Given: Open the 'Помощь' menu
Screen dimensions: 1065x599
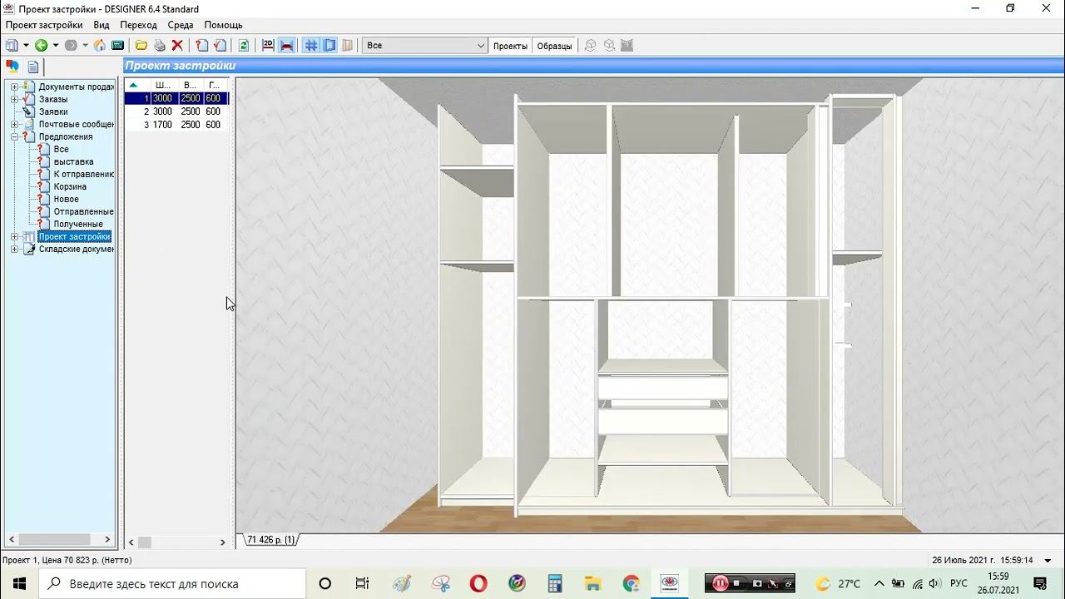Looking at the screenshot, I should (x=223, y=25).
